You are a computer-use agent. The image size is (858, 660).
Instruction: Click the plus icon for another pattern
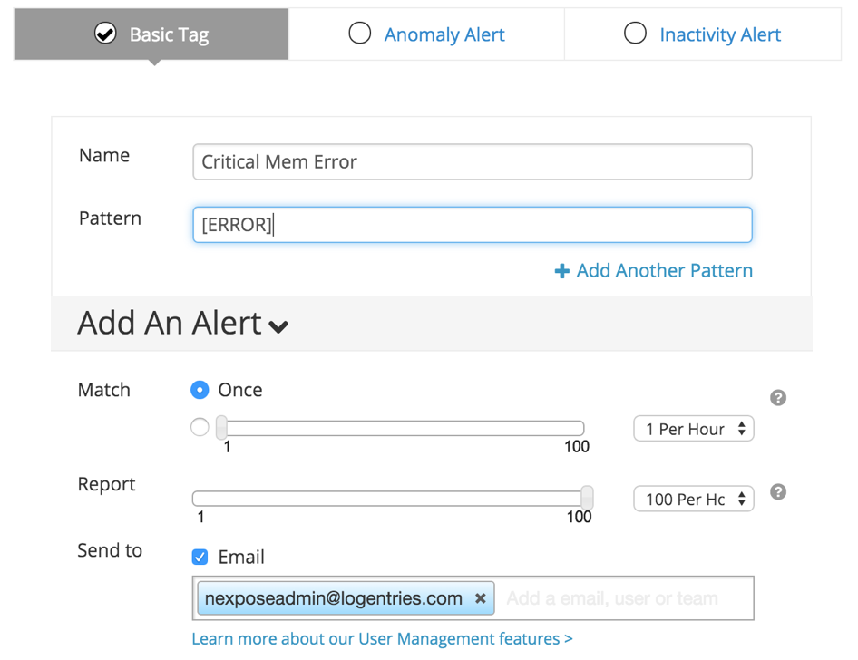pos(562,271)
